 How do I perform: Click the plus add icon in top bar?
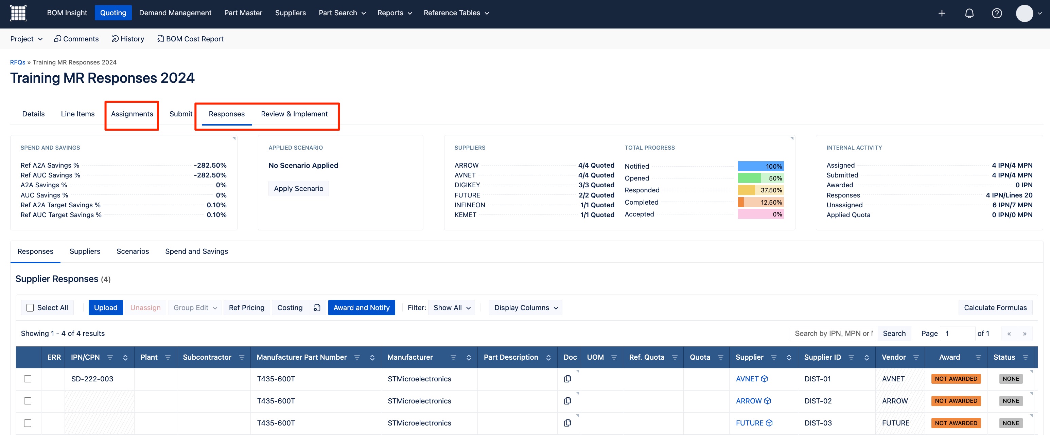coord(942,14)
